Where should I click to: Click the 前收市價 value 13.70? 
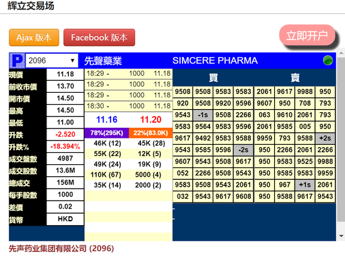pos(65,86)
